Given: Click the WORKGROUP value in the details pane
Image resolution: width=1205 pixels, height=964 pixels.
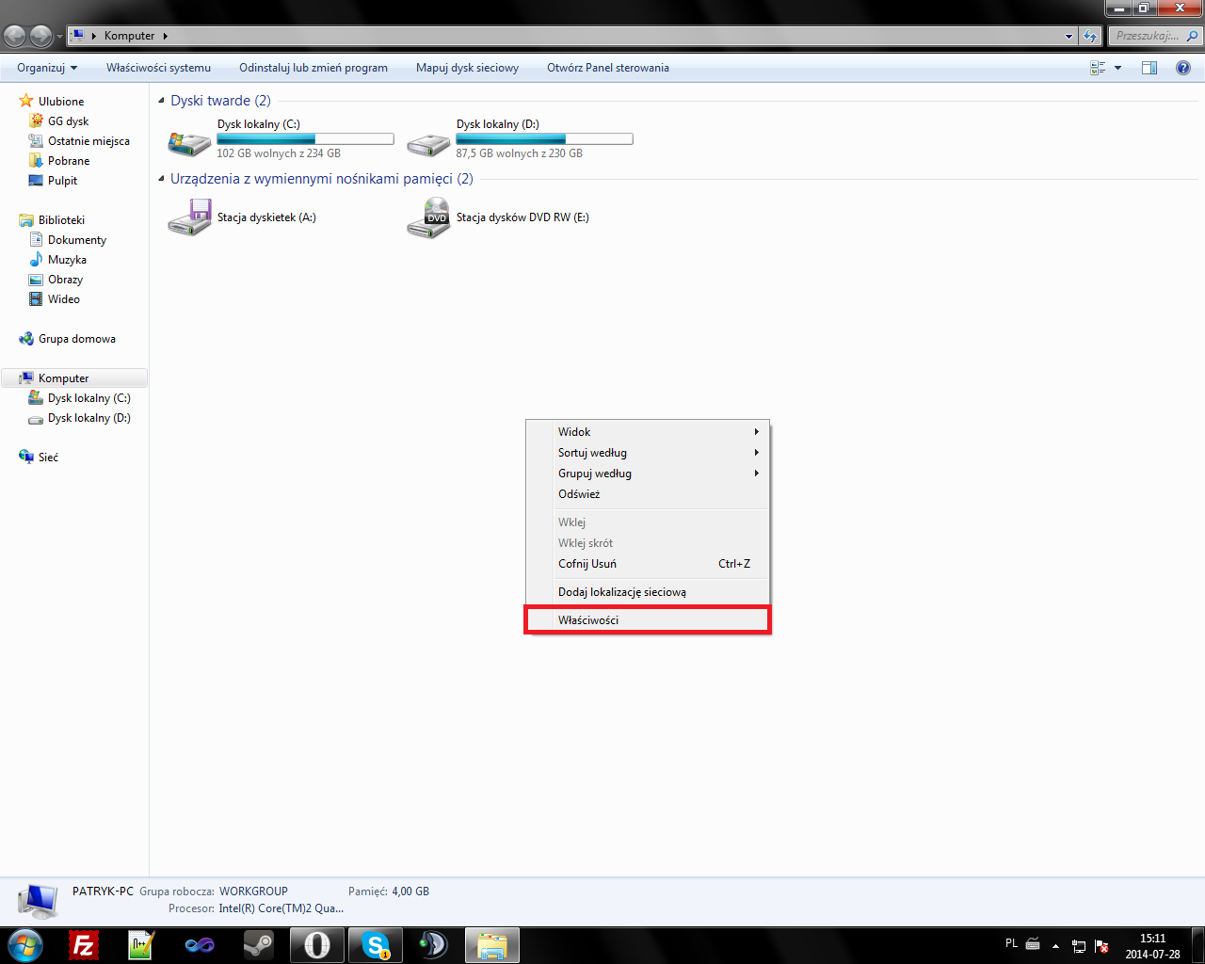Looking at the screenshot, I should click(x=253, y=892).
